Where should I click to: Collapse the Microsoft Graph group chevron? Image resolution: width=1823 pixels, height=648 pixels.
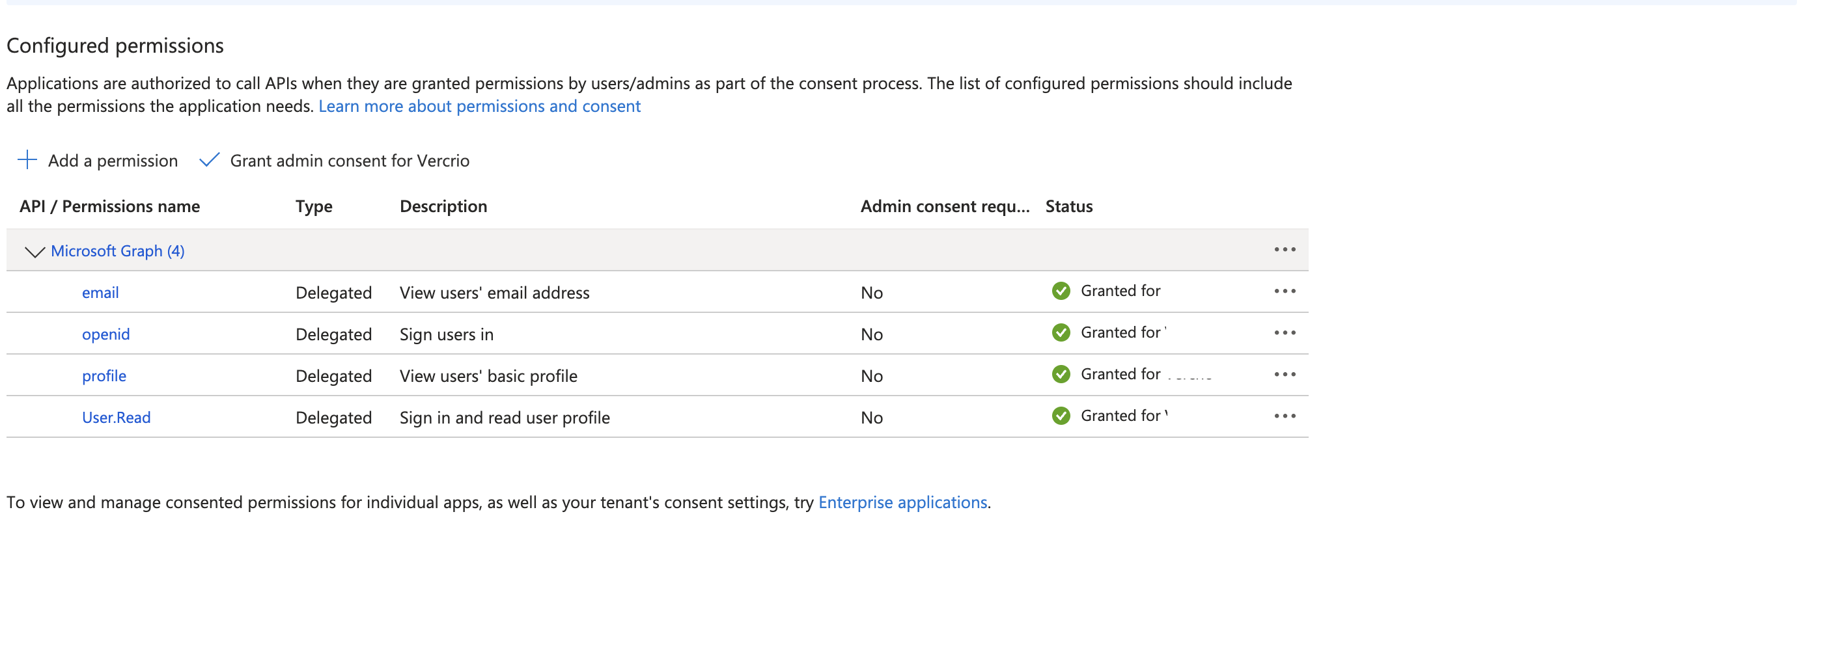coord(35,252)
